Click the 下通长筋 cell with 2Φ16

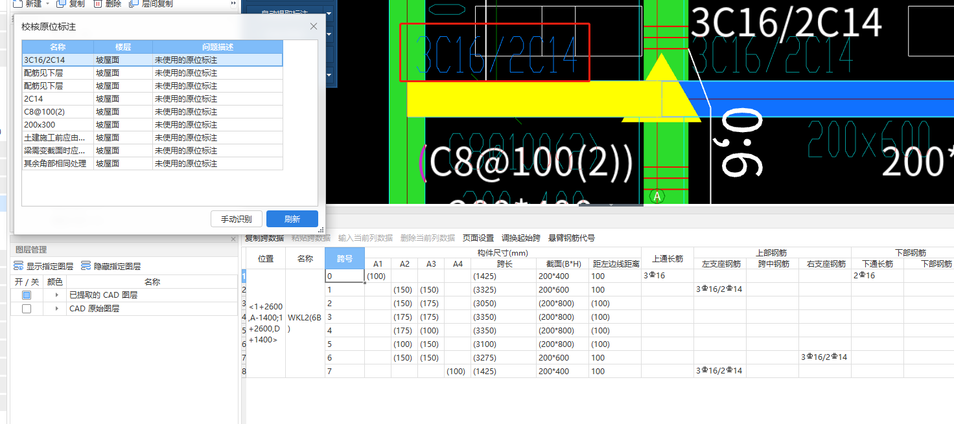(x=878, y=276)
